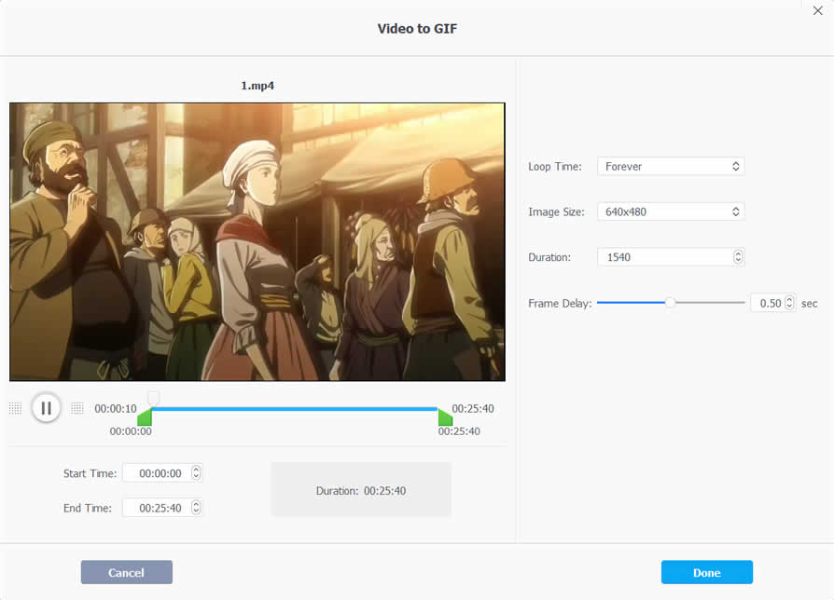Click the Duration spinner arrows
Screen dimensions: 834x600
(x=738, y=257)
